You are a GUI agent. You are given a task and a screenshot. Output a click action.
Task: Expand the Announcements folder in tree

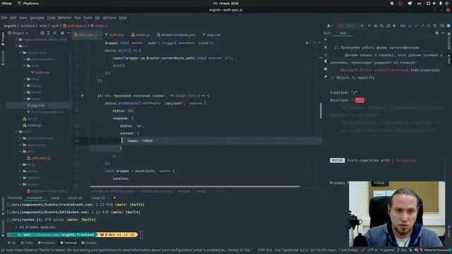pos(25,59)
